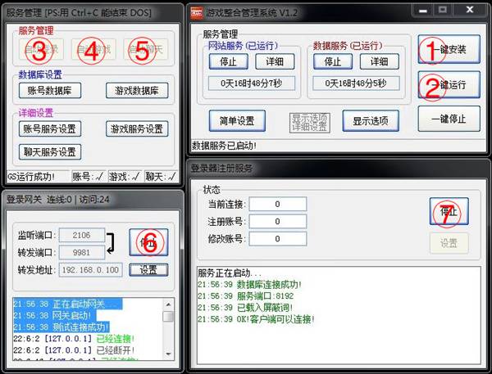The image size is (492, 374).
Task: Click the 显示选项 display options button
Action: (x=371, y=120)
